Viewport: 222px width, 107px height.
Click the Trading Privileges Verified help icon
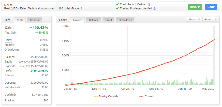pos(155,8)
